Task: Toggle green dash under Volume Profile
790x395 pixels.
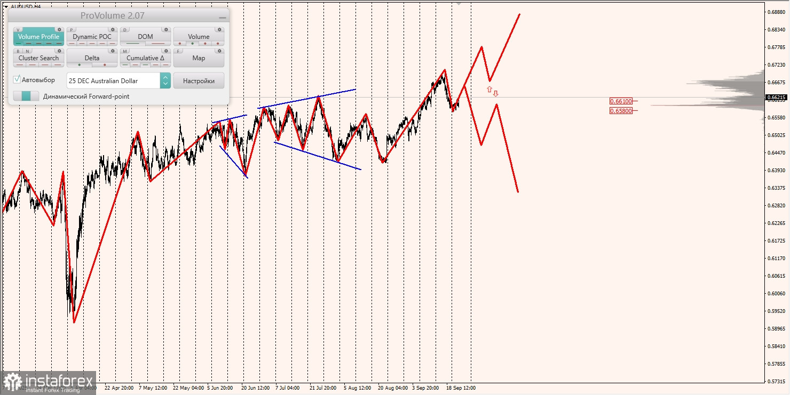Action: click(x=18, y=43)
